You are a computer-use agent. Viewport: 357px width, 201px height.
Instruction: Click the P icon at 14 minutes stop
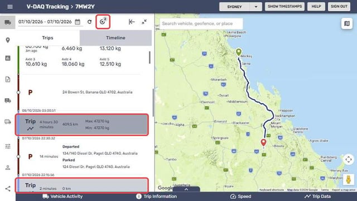point(30,156)
